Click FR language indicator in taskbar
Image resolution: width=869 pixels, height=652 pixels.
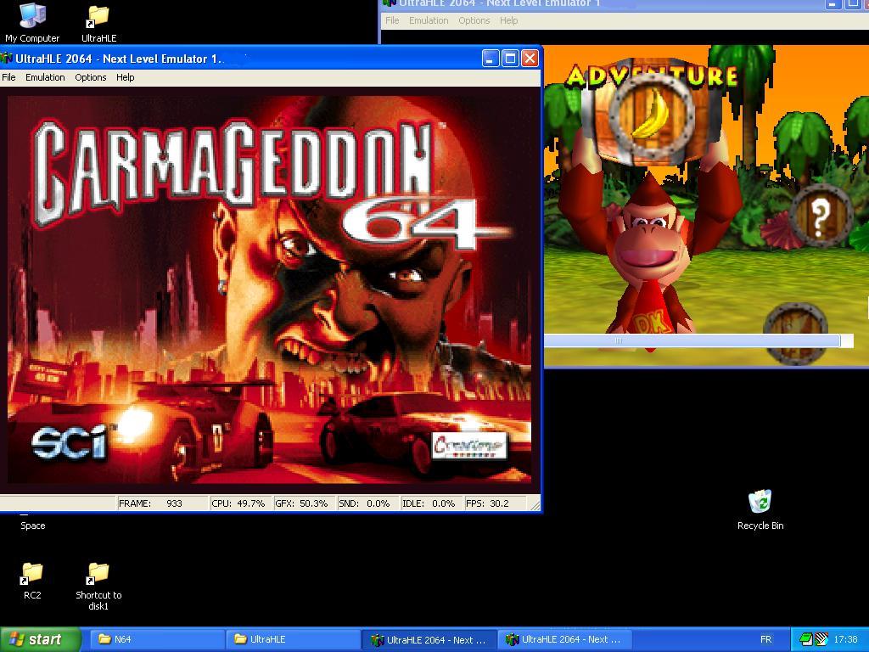click(766, 639)
